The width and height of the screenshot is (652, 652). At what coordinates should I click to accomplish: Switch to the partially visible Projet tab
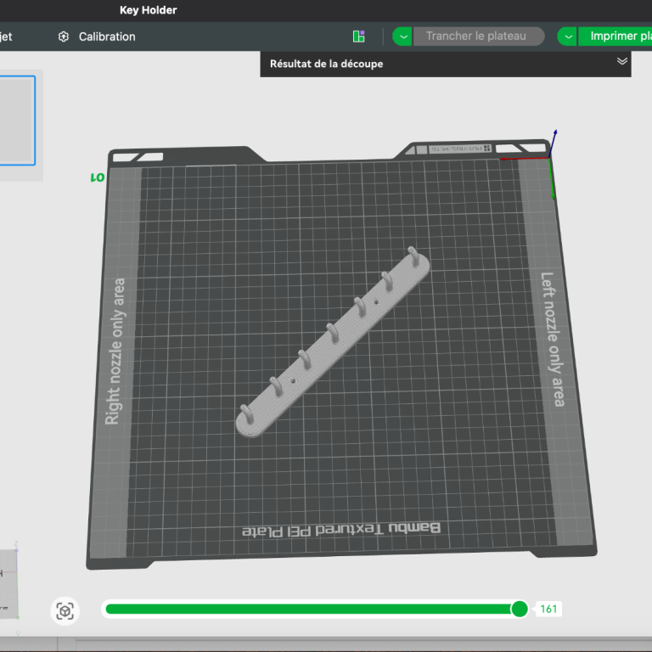[6, 37]
